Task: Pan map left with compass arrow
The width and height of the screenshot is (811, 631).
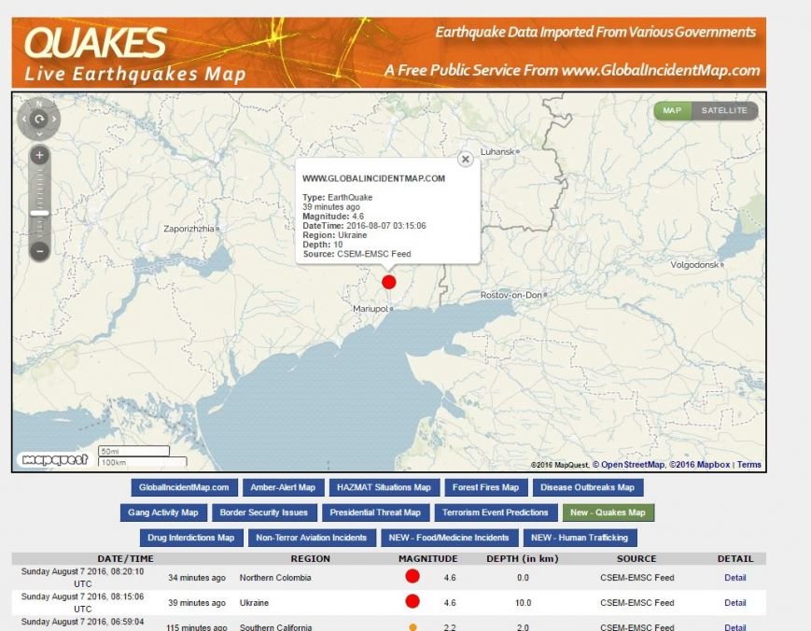Action: pos(24,119)
